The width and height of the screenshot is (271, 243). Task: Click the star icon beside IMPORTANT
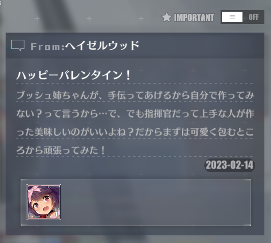(x=167, y=17)
